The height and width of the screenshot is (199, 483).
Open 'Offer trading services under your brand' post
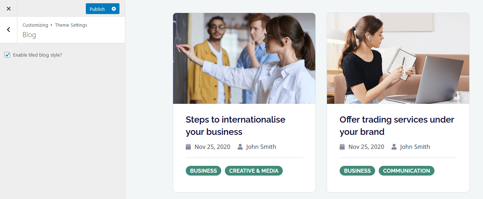click(397, 125)
